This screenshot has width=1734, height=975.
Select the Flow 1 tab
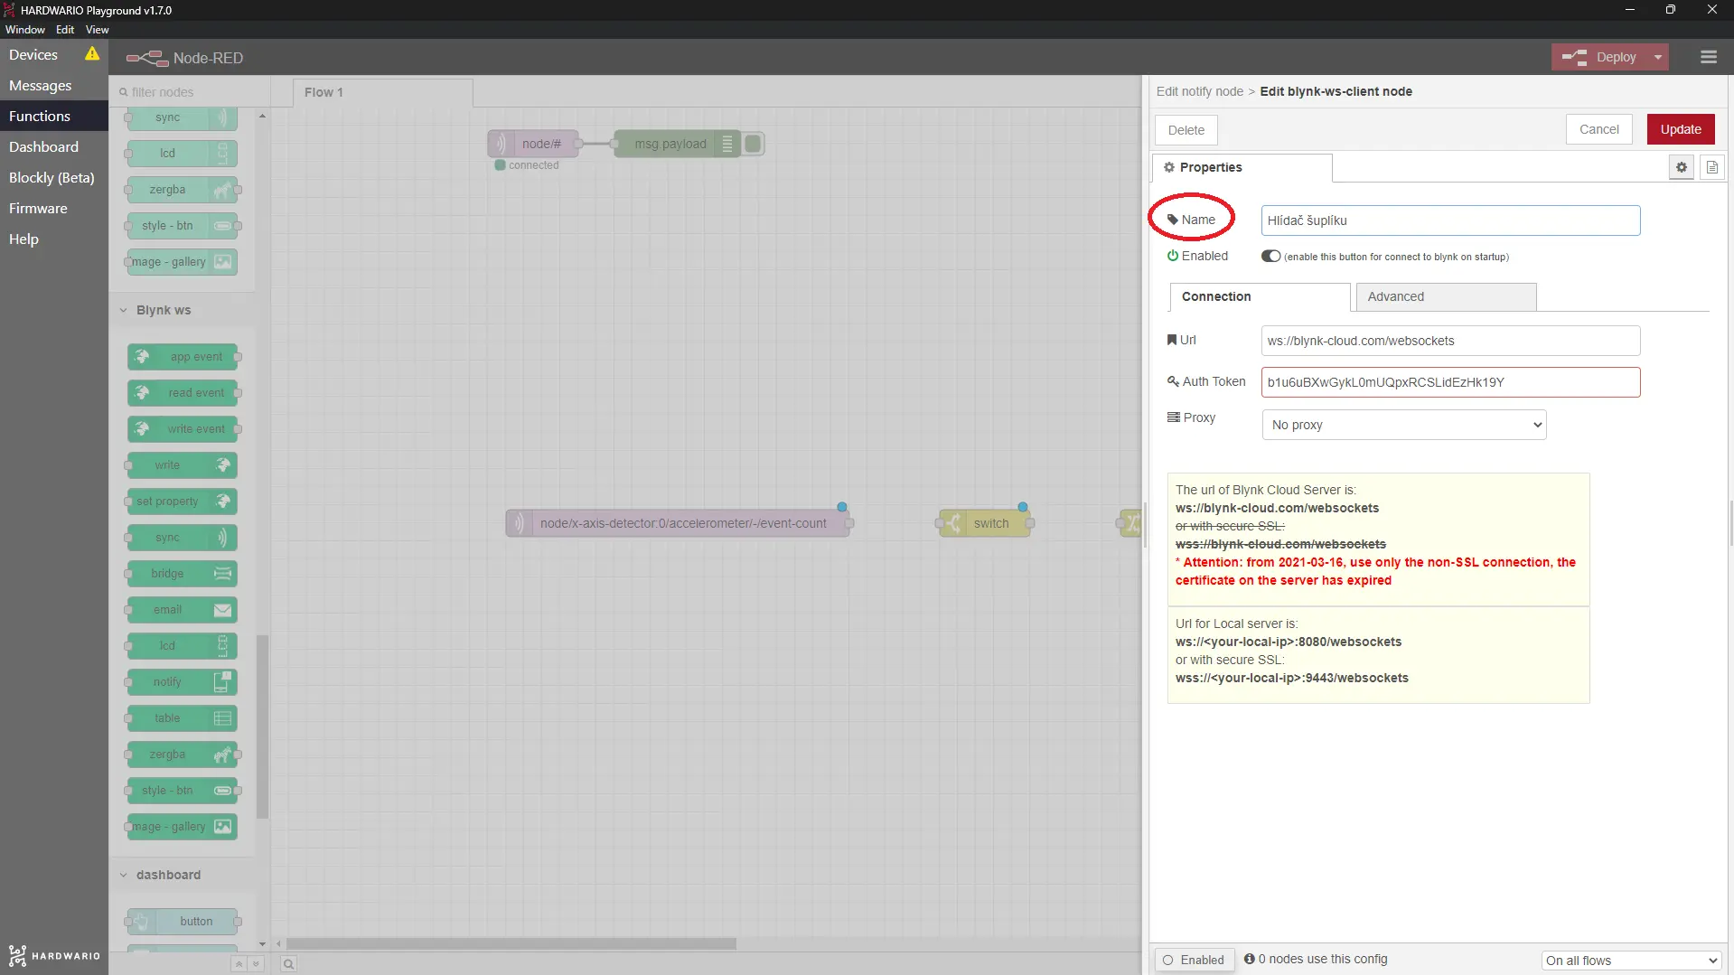[382, 92]
